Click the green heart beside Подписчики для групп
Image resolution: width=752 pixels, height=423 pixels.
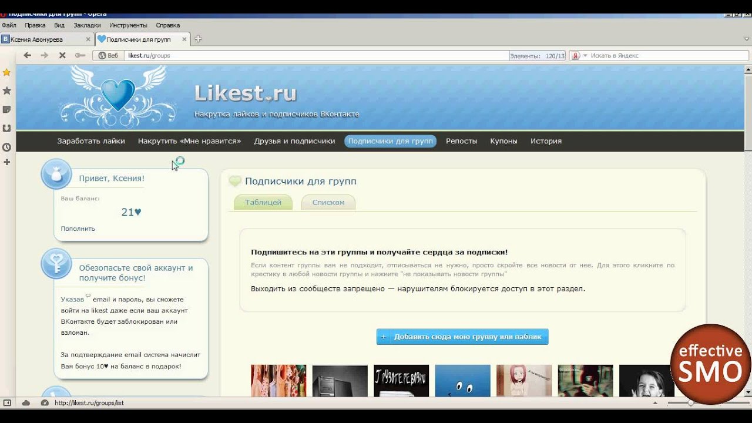[x=235, y=181]
